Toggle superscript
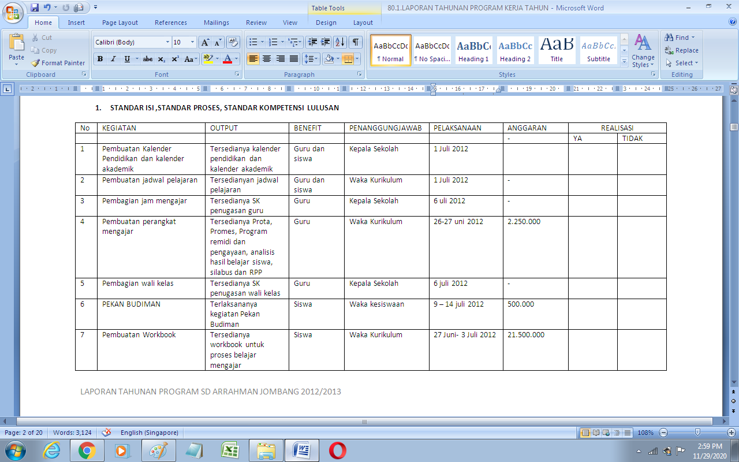Screen dimensions: 739x462 tap(175, 59)
